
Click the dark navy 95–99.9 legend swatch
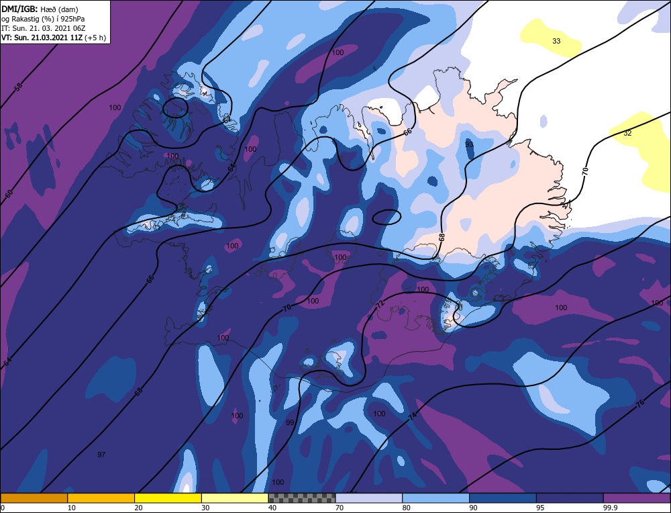pos(570,498)
